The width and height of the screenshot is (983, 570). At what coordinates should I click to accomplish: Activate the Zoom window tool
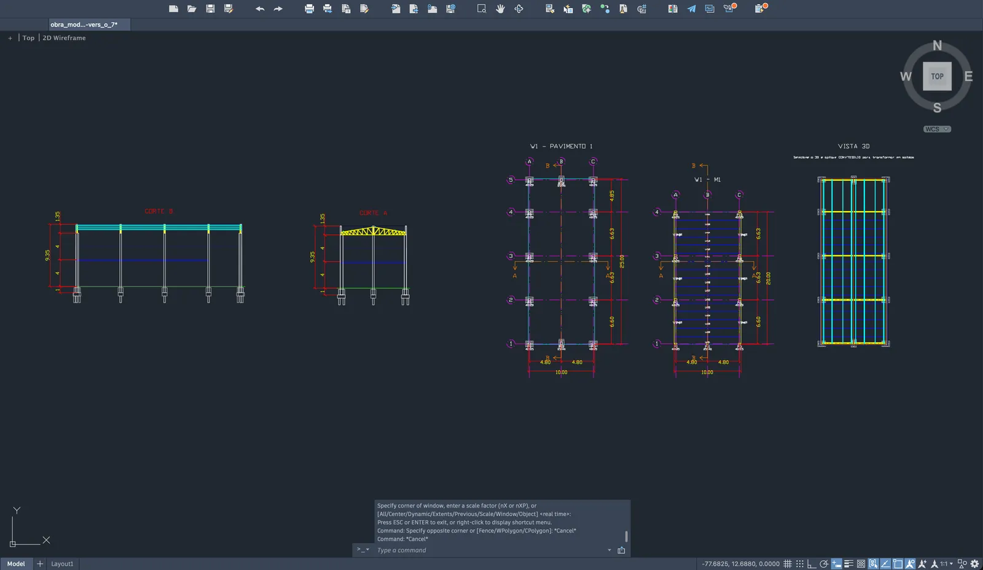coord(482,9)
